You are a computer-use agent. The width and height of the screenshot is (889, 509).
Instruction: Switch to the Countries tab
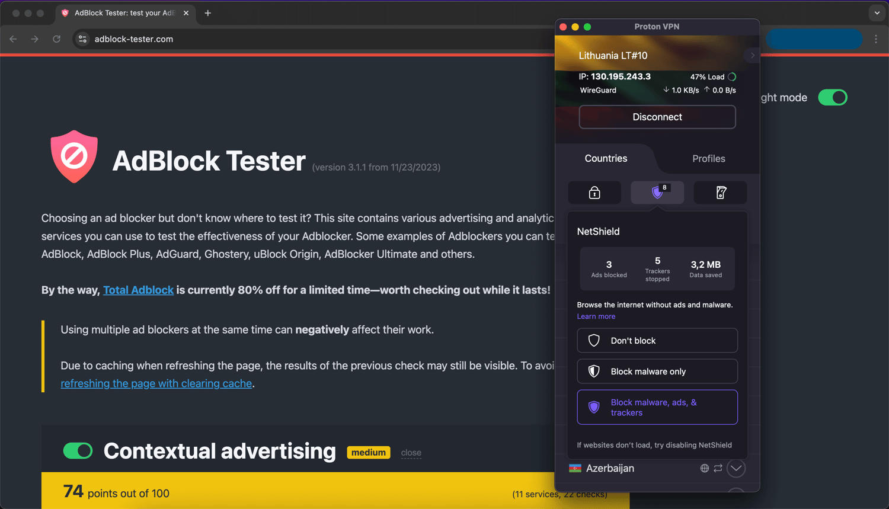[x=606, y=158]
